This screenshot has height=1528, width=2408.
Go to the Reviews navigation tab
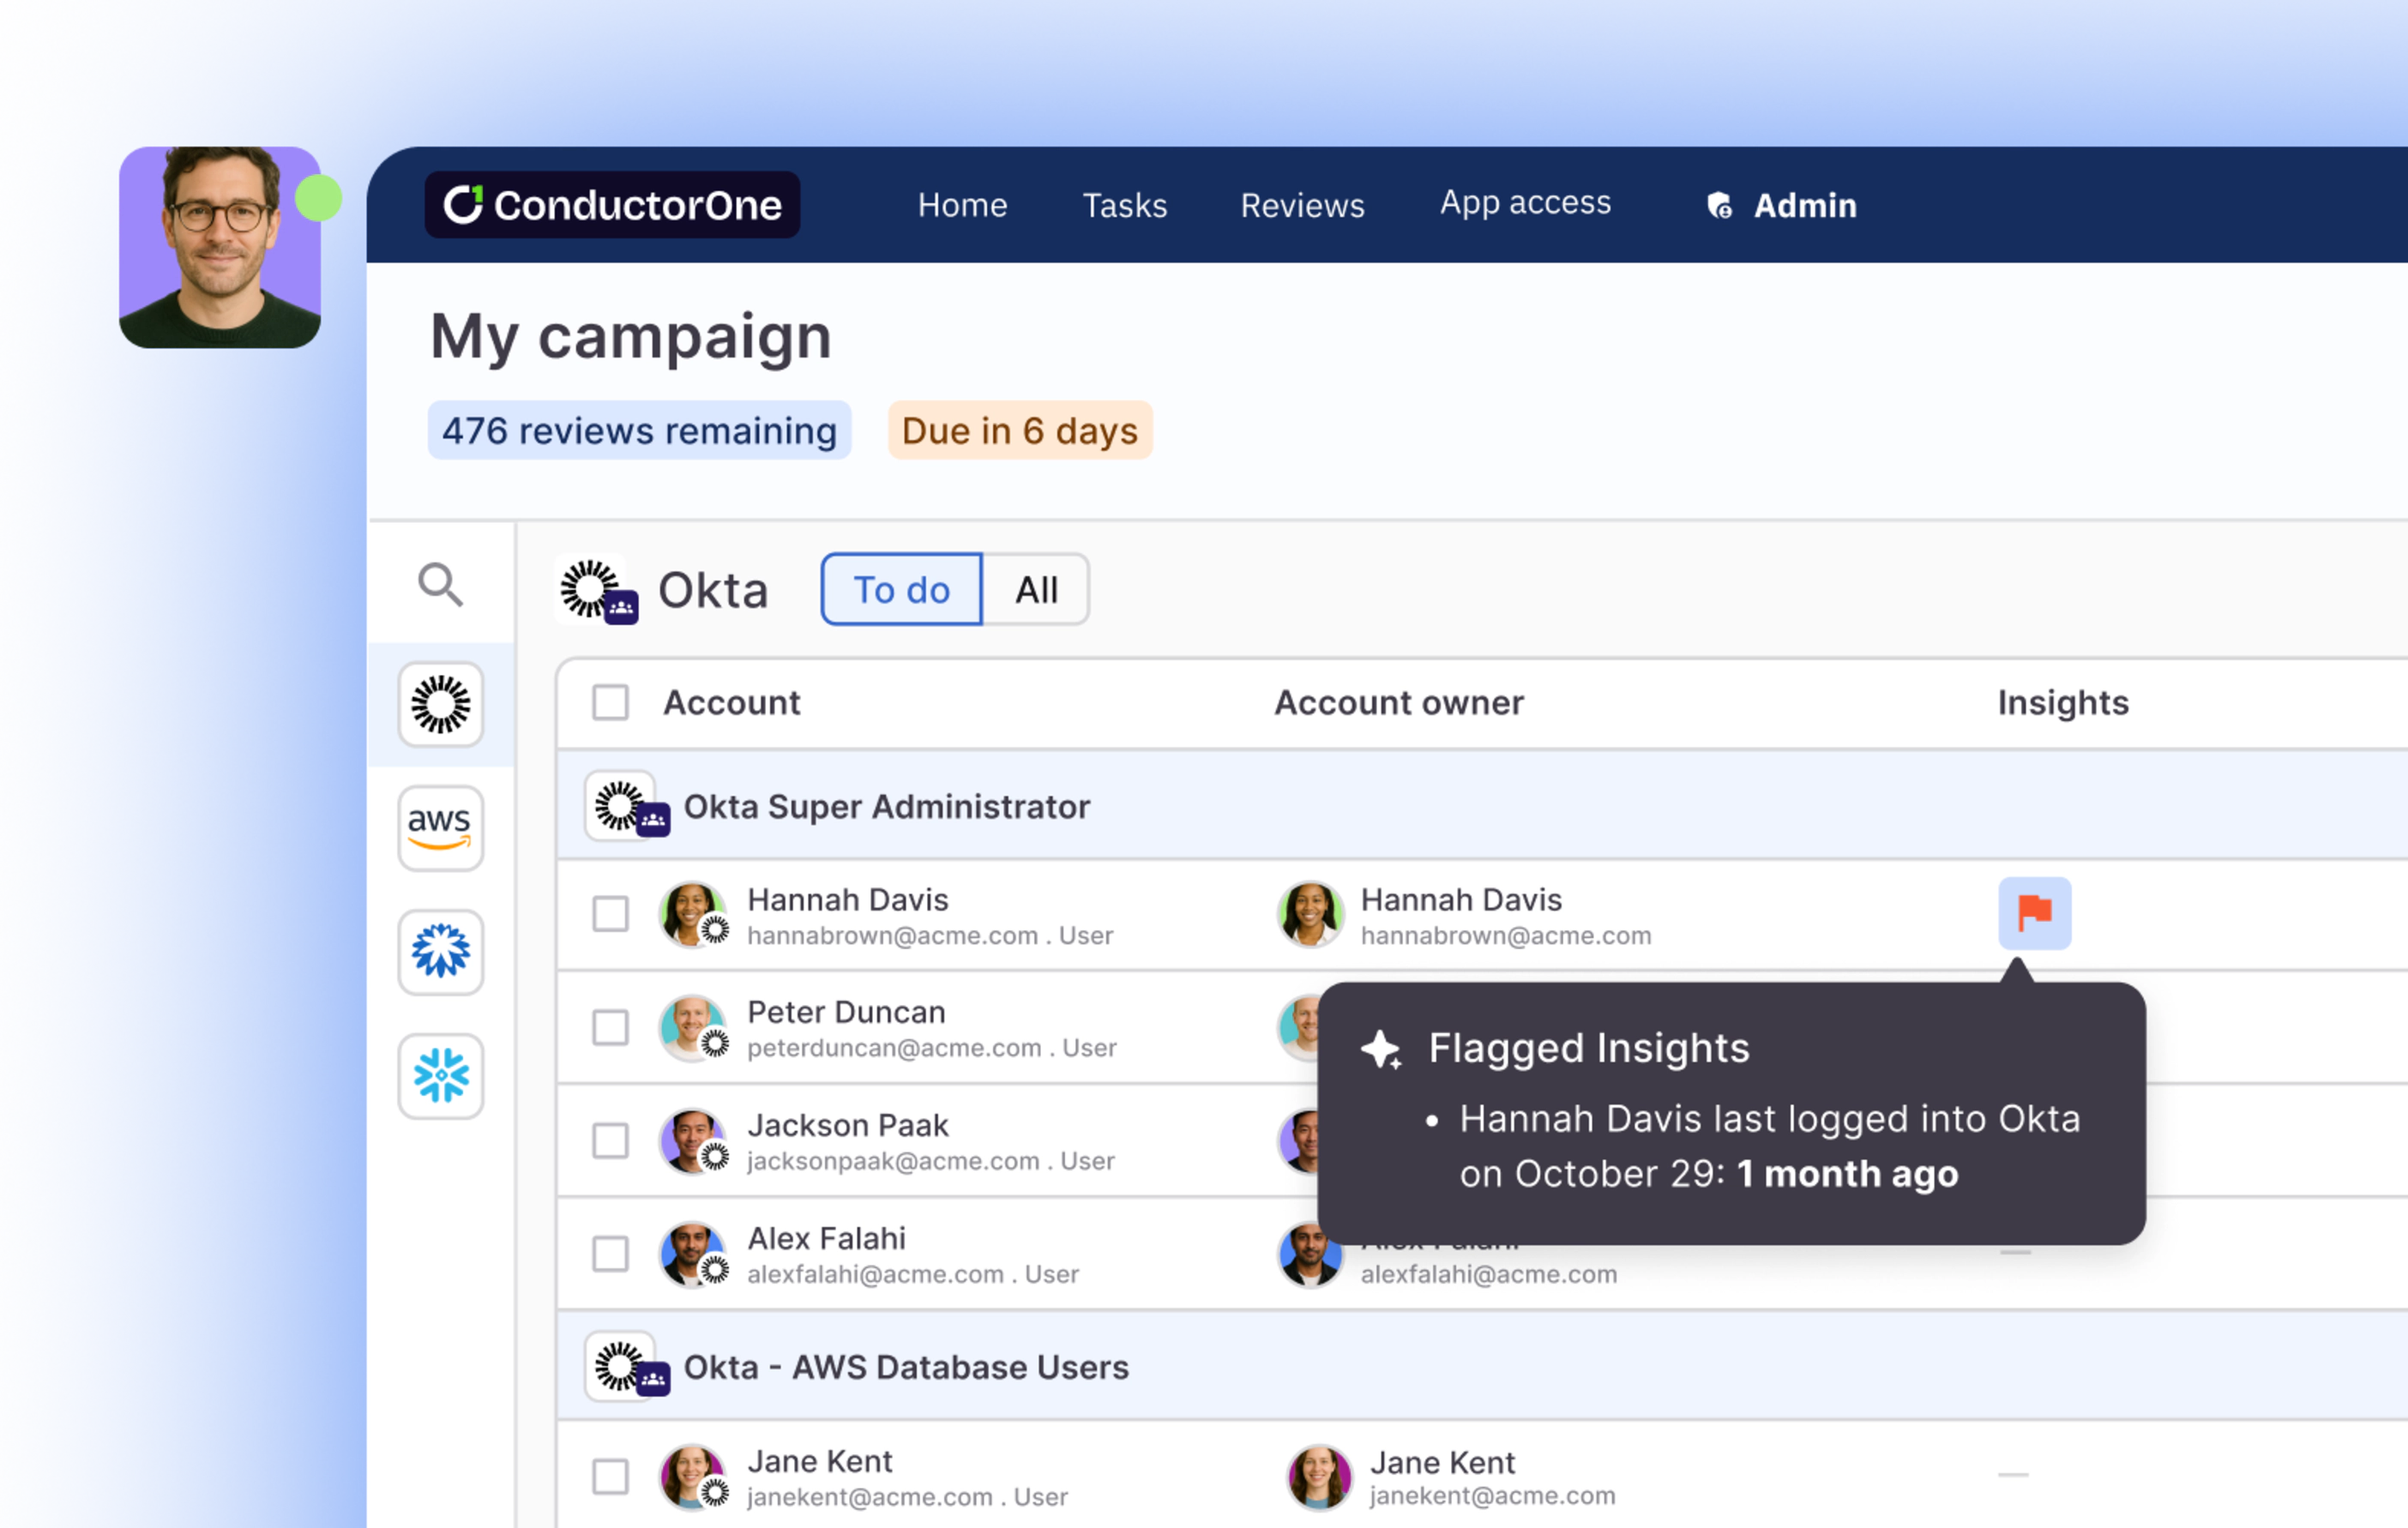pos(1302,205)
